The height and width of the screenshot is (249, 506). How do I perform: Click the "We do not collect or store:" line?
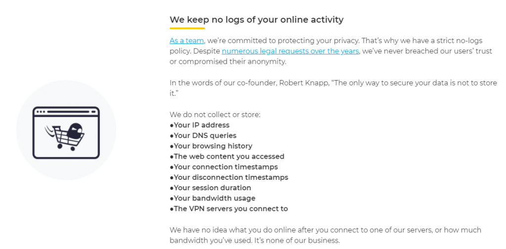215,115
